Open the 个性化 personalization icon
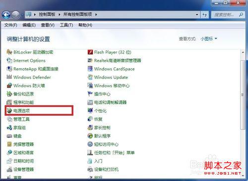Image resolution: width=248 pixels, height=181 pixels. click(x=90, y=111)
